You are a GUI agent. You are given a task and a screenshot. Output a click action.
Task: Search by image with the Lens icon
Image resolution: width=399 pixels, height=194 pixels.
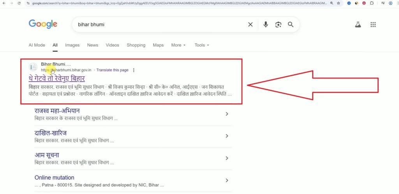tap(278, 24)
